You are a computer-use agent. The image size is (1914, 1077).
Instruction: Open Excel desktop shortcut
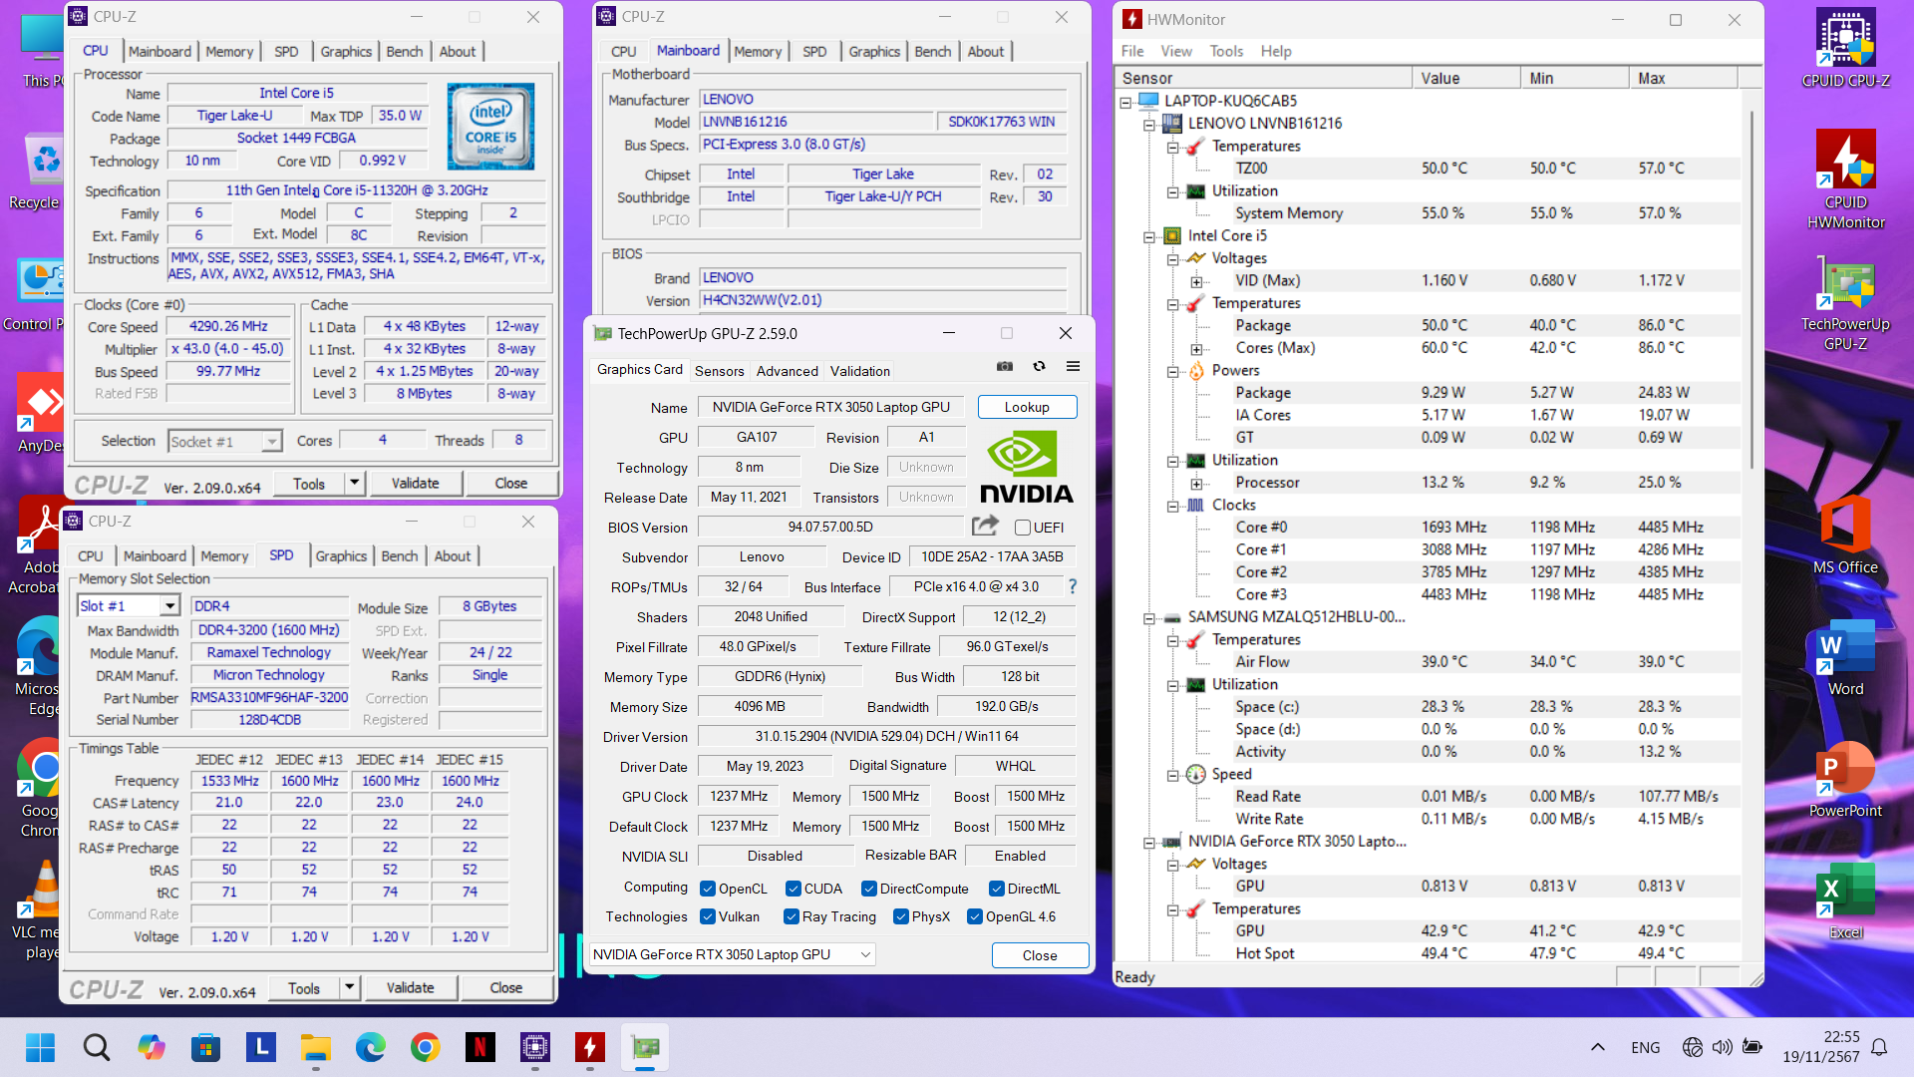1845,900
